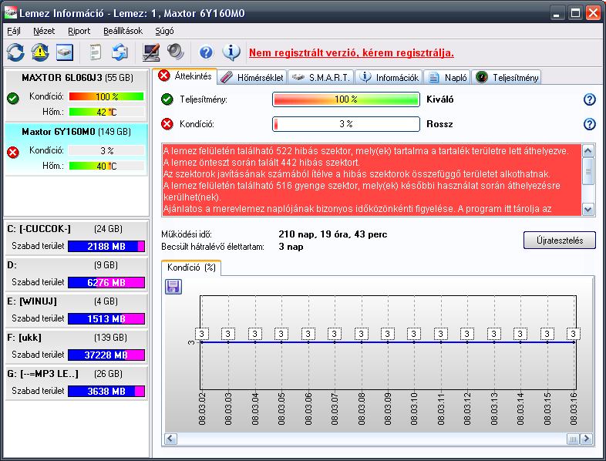Select partition F: [ukk]
The width and height of the screenshot is (606, 461).
click(76, 346)
